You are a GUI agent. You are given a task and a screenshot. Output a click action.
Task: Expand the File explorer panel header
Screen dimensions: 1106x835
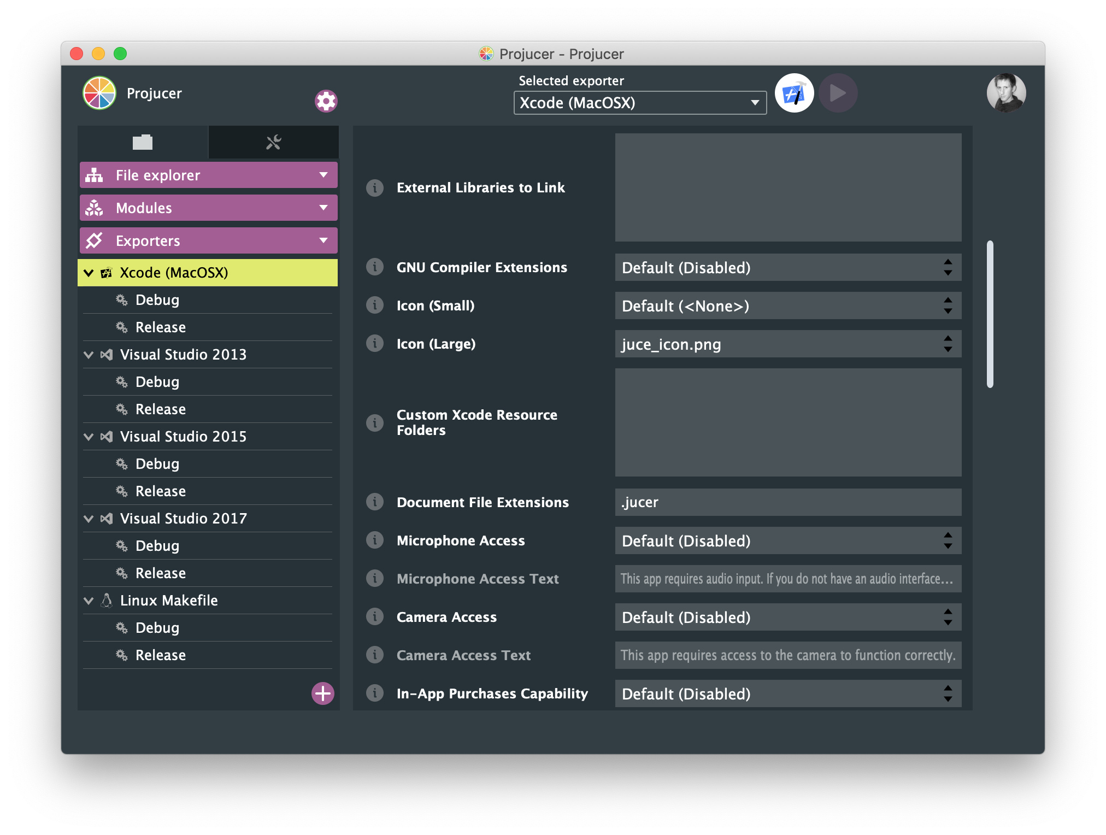[x=208, y=175]
